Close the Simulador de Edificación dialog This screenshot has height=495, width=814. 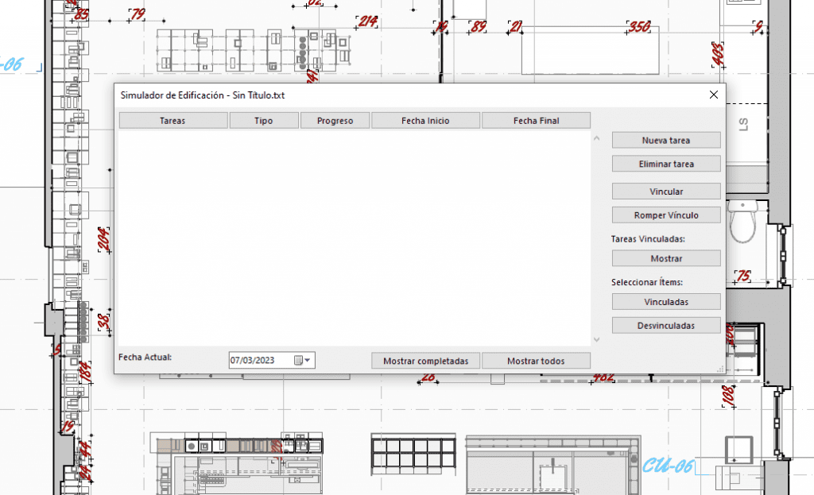[x=713, y=95]
